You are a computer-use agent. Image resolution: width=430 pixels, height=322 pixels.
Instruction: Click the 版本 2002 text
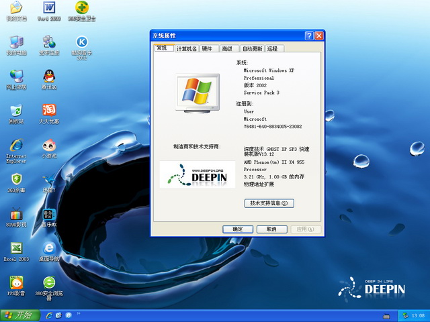coord(255,85)
